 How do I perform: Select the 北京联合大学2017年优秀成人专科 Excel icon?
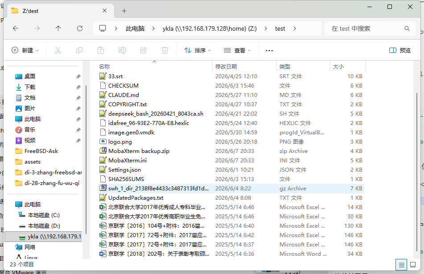pos(103,207)
